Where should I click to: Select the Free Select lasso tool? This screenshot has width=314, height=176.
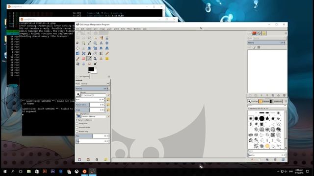pyautogui.click(x=89, y=38)
